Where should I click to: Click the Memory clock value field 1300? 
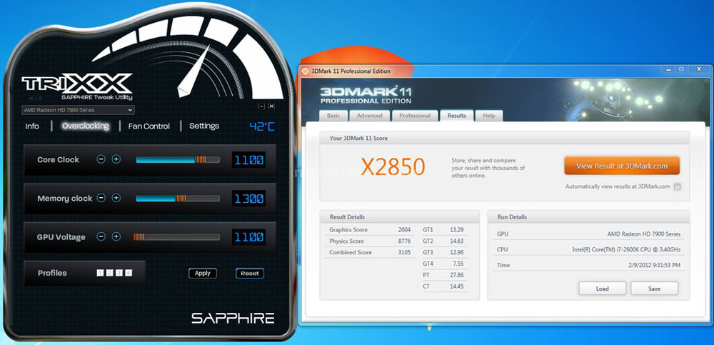248,199
